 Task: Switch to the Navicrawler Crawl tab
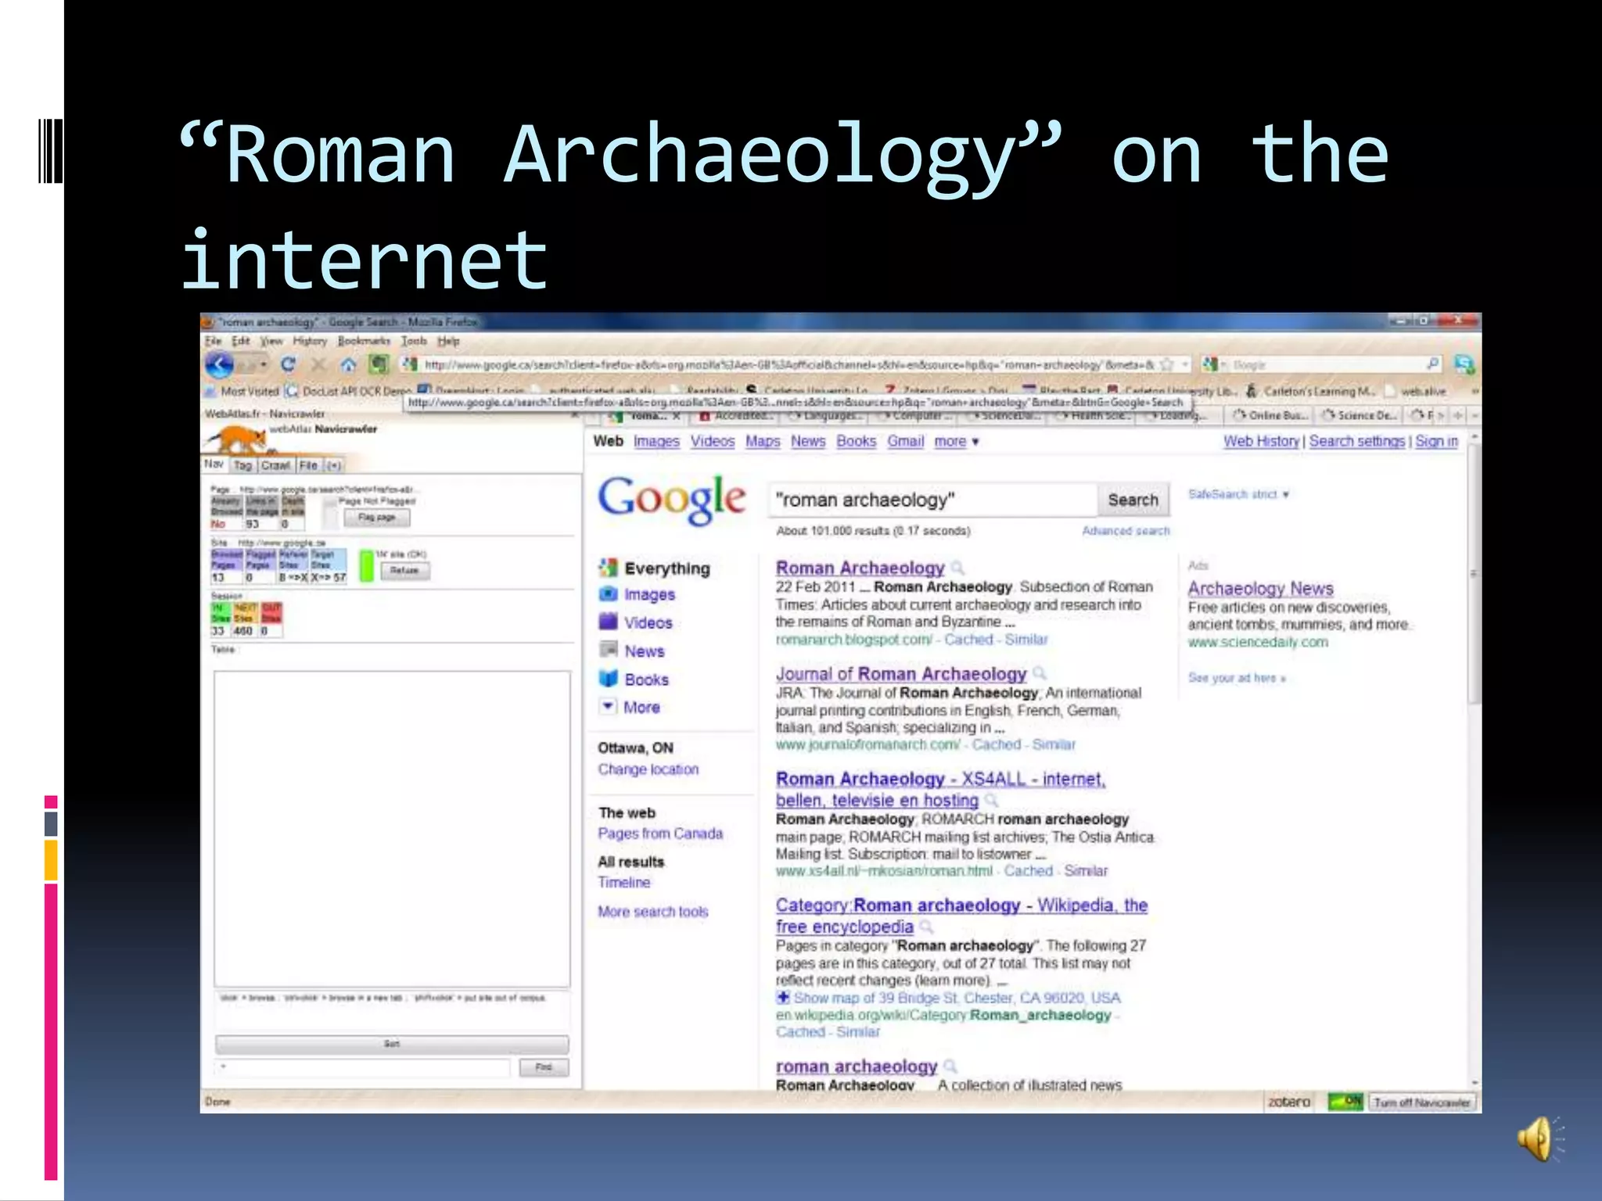pos(275,465)
